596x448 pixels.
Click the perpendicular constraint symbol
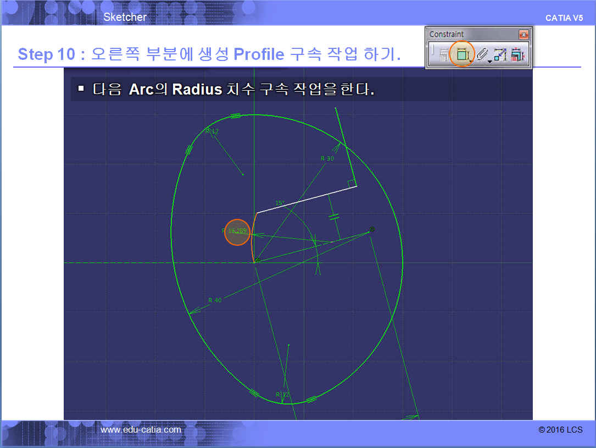(350, 183)
